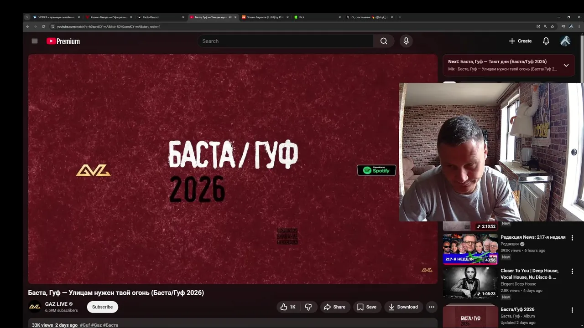The height and width of the screenshot is (328, 584).
Task: Click the Spotify badge in video
Action: [376, 170]
